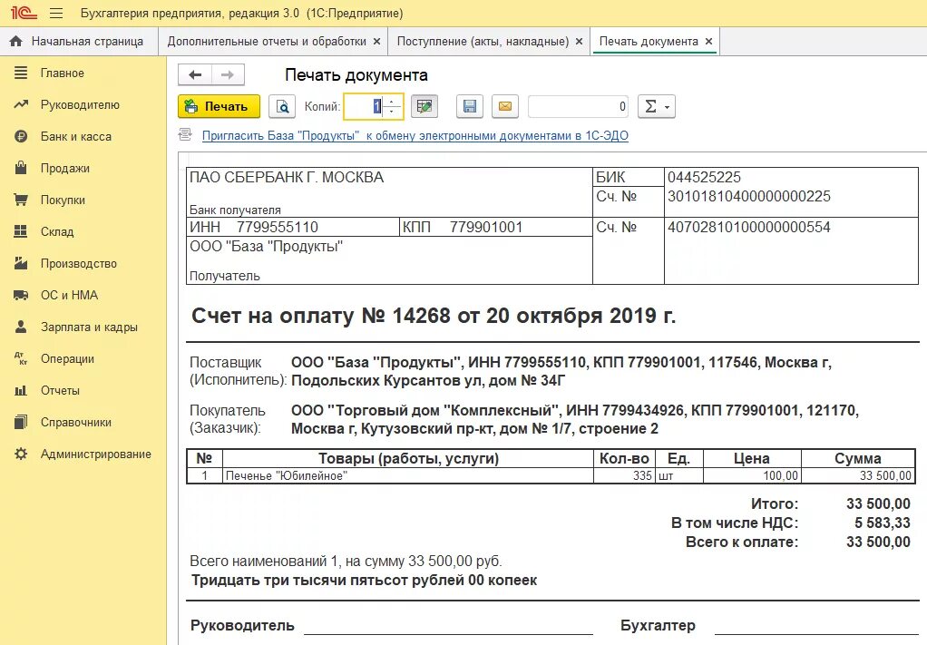Click the Склад grid icon
This screenshot has height=645, width=927.
[x=21, y=231]
